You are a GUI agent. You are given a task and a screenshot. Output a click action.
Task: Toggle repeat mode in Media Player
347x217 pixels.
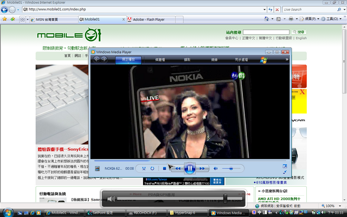point(152,169)
